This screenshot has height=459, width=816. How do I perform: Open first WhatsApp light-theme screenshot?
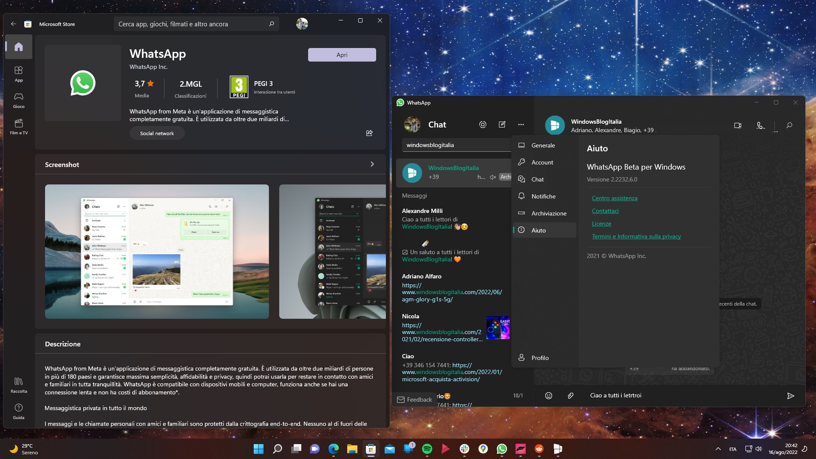coord(157,252)
